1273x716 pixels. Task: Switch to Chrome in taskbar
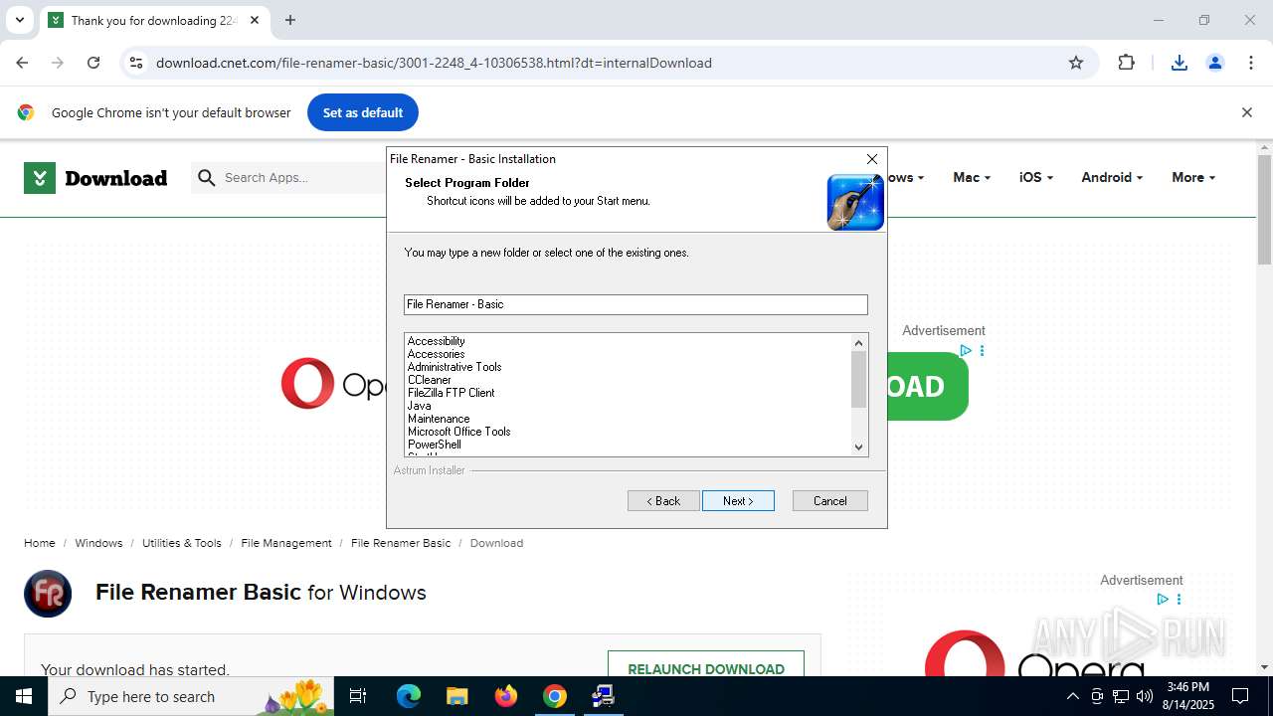tap(555, 696)
